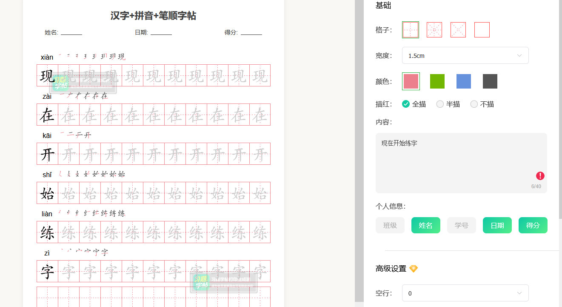The height and width of the screenshot is (307, 562).
Task: Toggle the 日期 personal info button
Action: click(497, 225)
